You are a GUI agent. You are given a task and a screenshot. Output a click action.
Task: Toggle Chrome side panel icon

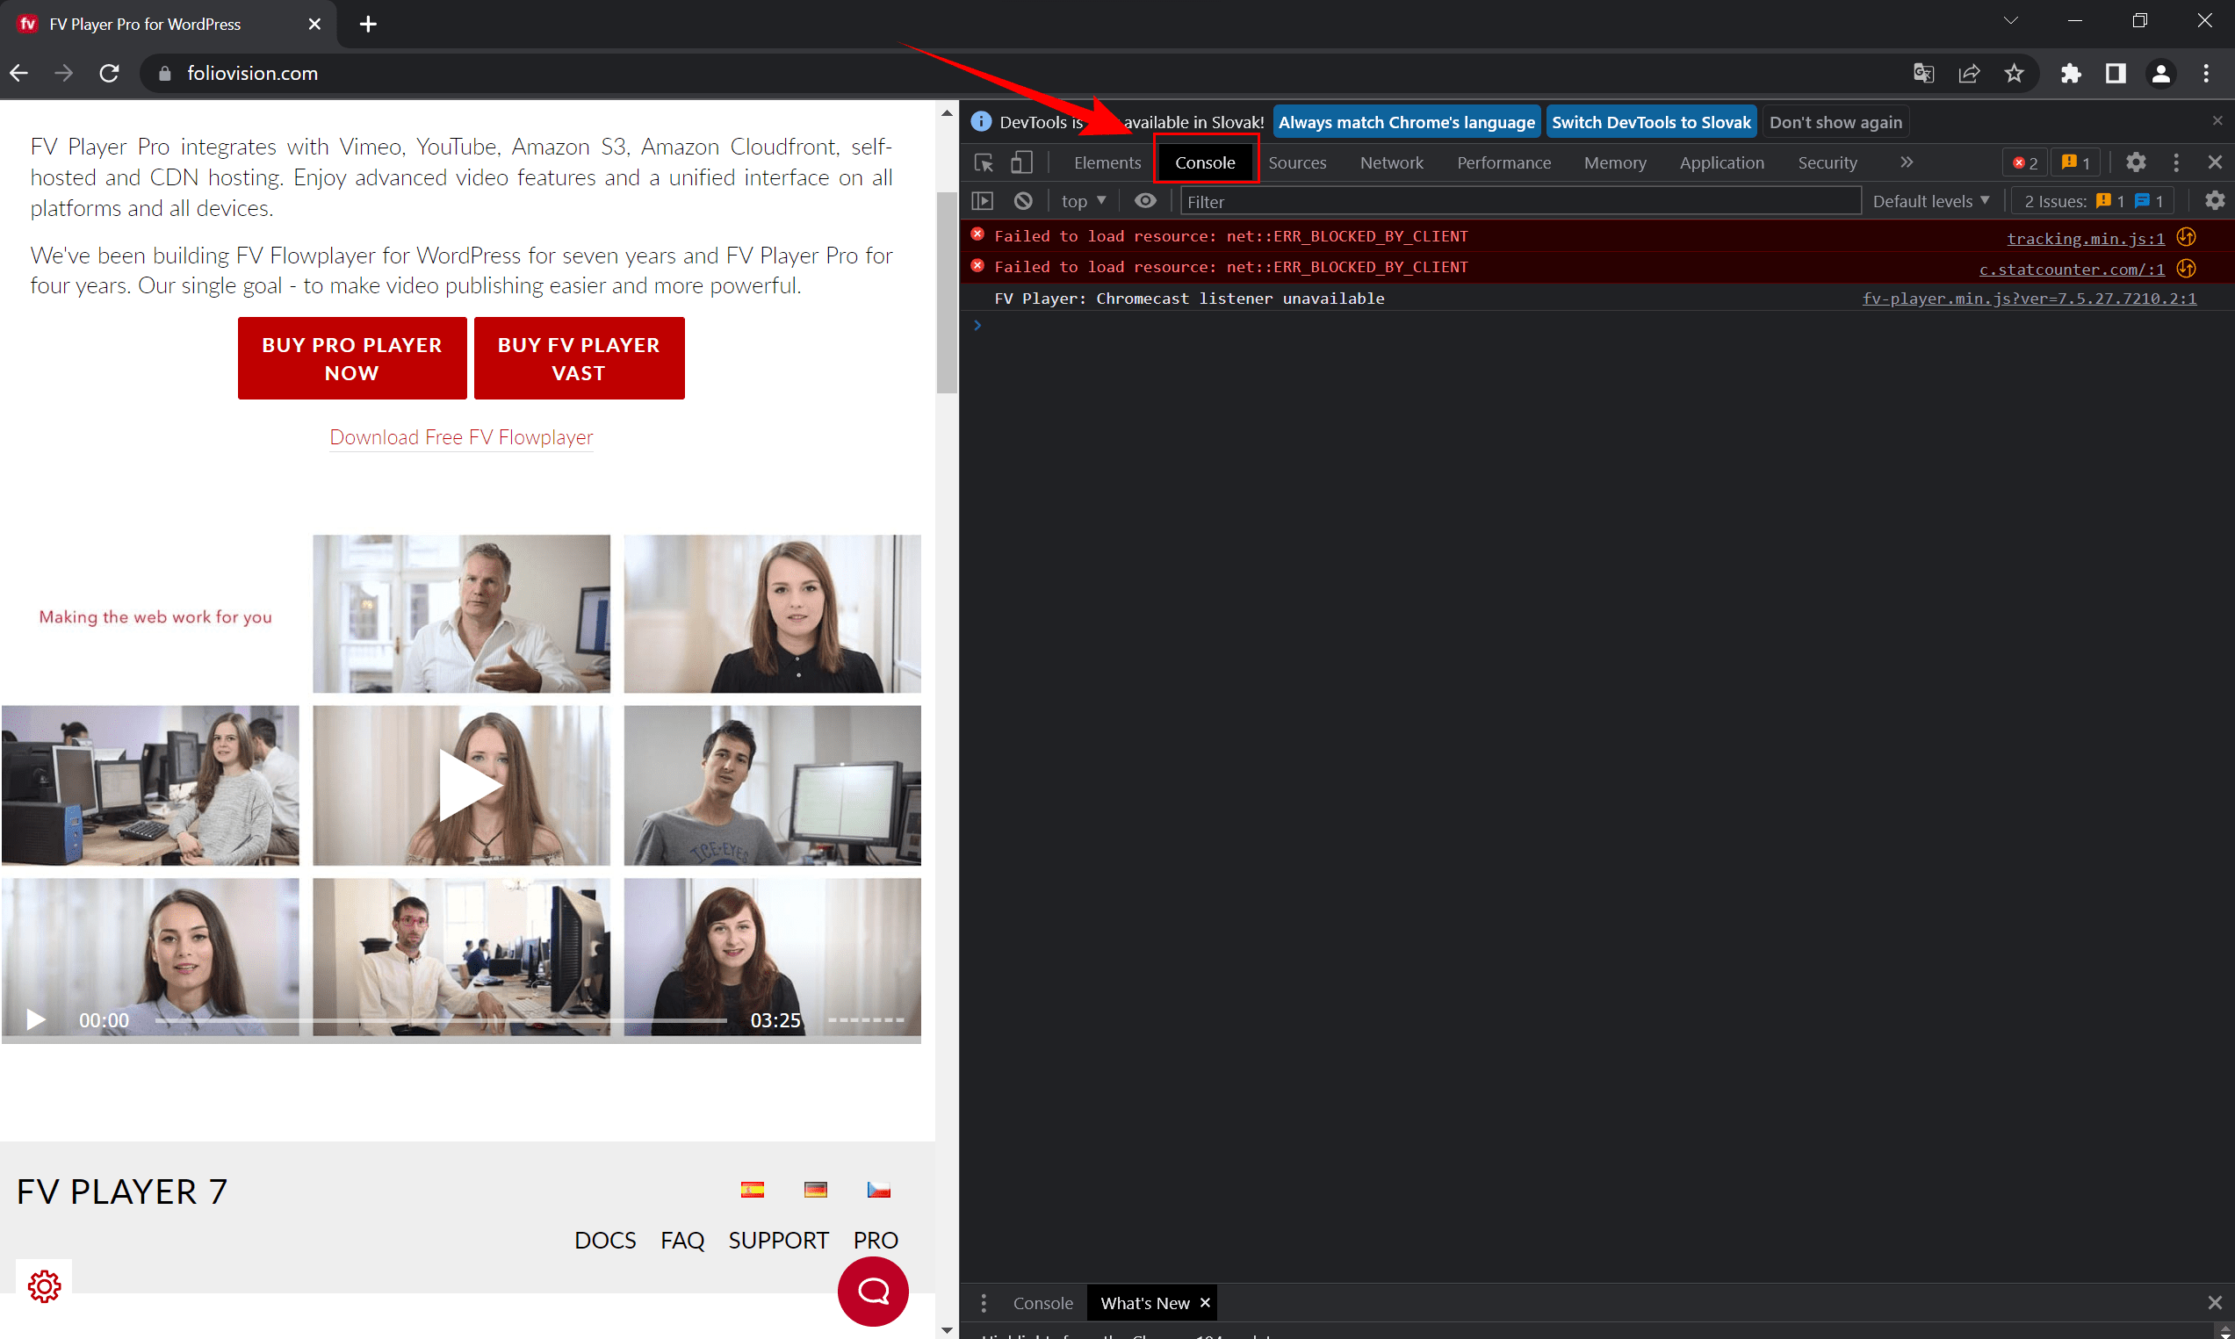[2115, 73]
